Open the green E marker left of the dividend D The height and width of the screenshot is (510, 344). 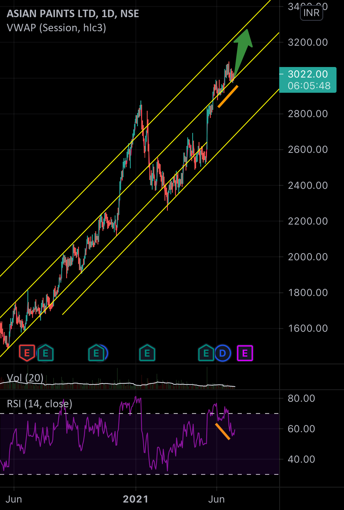click(x=206, y=353)
